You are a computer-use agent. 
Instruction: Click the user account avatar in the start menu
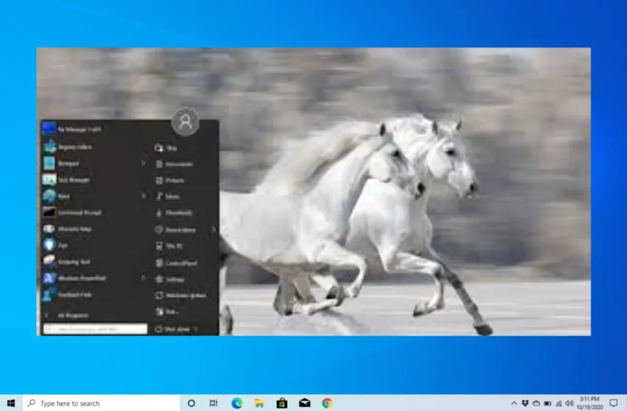pos(185,122)
